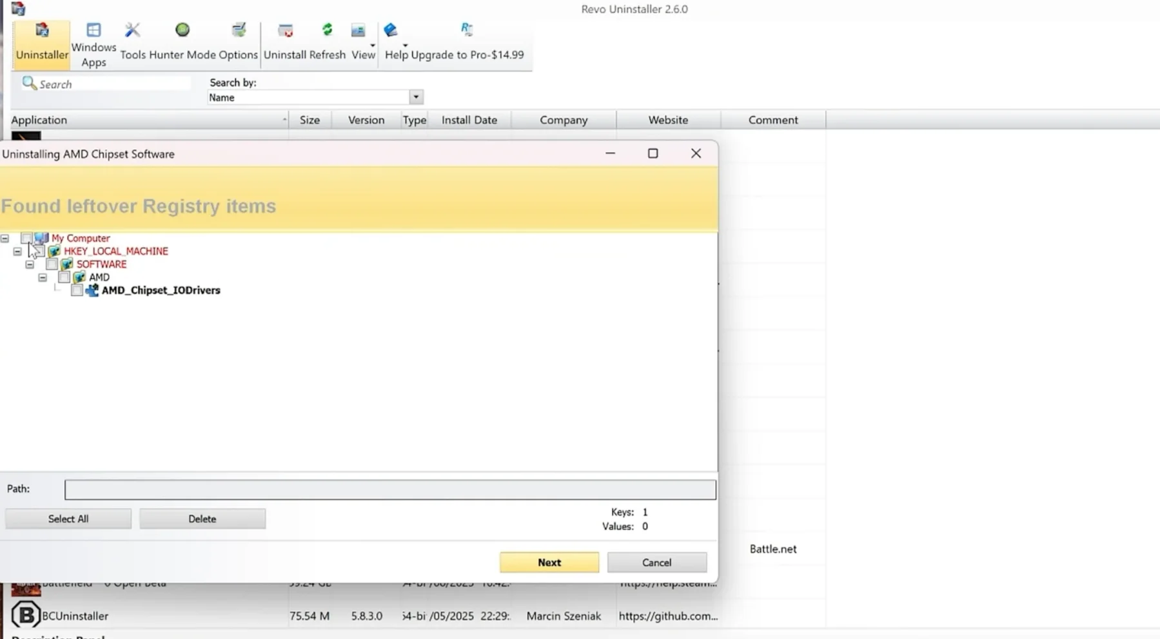Refresh the application list
This screenshot has width=1160, height=639.
pyautogui.click(x=327, y=43)
